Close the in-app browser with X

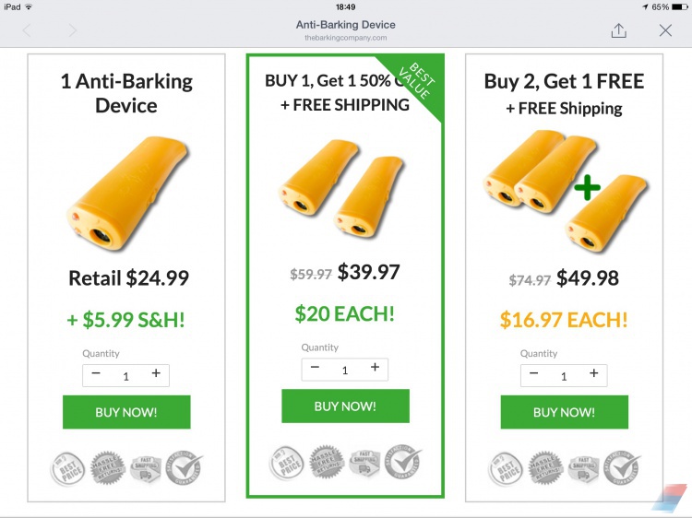tap(665, 30)
